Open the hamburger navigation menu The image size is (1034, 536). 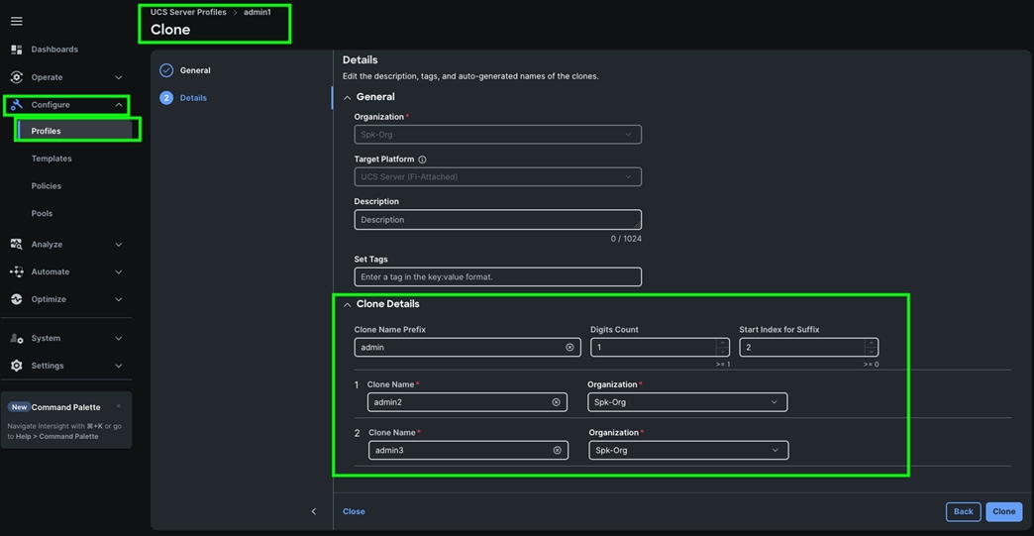(17, 22)
